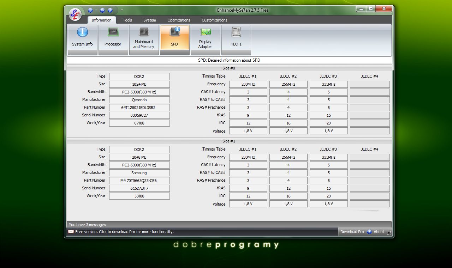Maximize the EnhanceMySe7en window
This screenshot has height=268, width=452.
(370, 8)
